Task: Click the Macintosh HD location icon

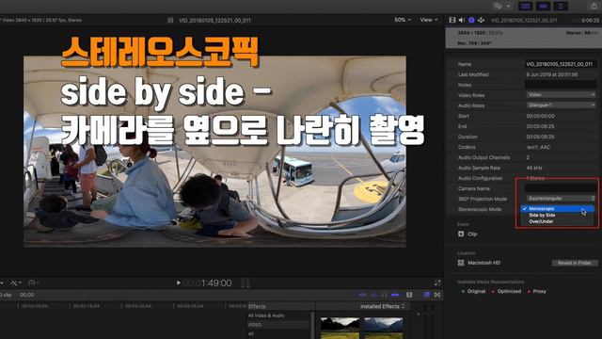Action: (x=461, y=263)
